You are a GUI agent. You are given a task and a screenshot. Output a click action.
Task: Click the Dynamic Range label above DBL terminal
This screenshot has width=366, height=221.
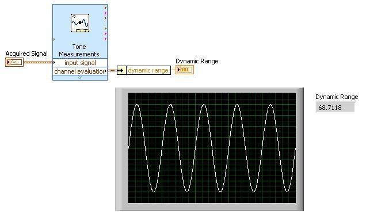[197, 61]
